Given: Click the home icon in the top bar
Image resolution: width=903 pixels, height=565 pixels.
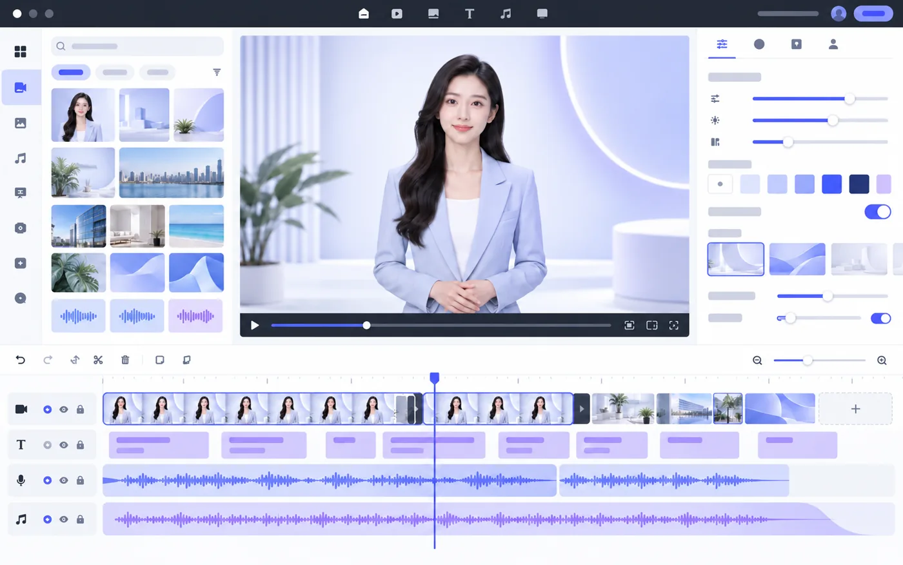Looking at the screenshot, I should pyautogui.click(x=364, y=14).
